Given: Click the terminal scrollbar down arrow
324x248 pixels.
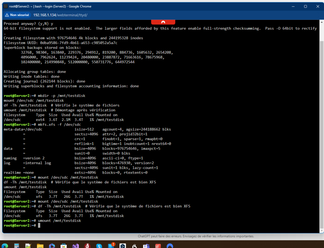Looking at the screenshot, I should 321,231.
